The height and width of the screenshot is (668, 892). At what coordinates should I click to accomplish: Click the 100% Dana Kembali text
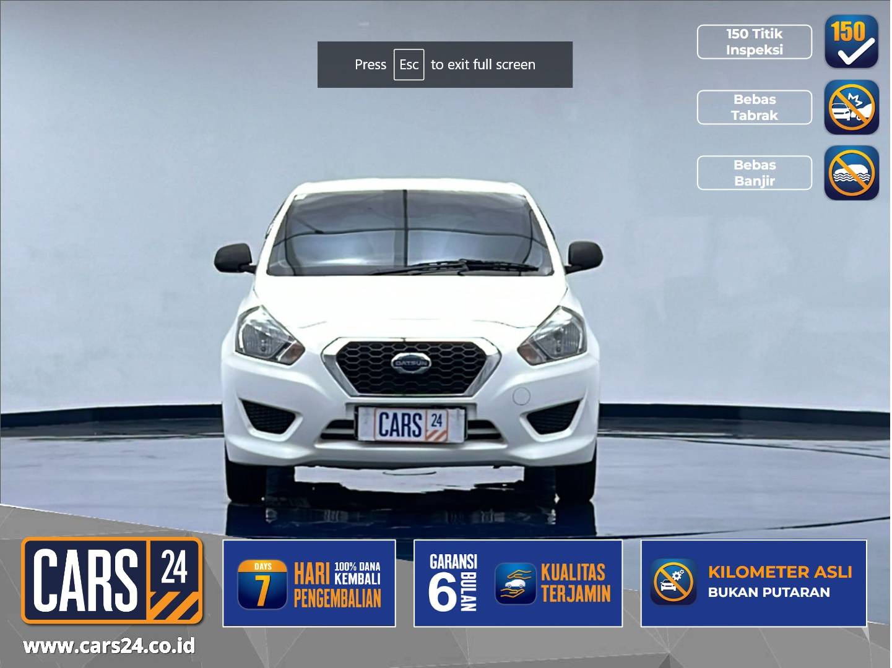pos(357,573)
